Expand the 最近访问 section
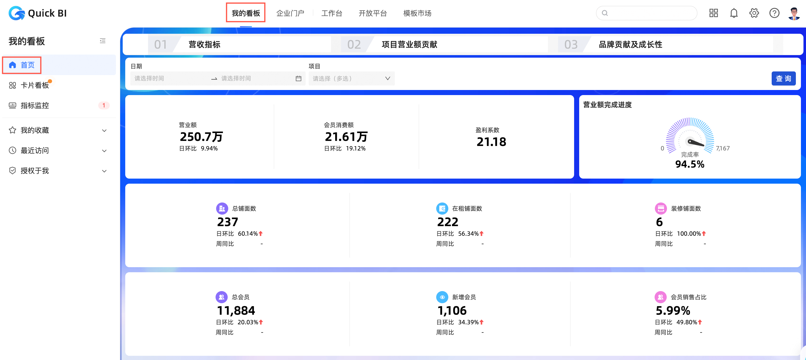Image resolution: width=806 pixels, height=360 pixels. point(104,151)
